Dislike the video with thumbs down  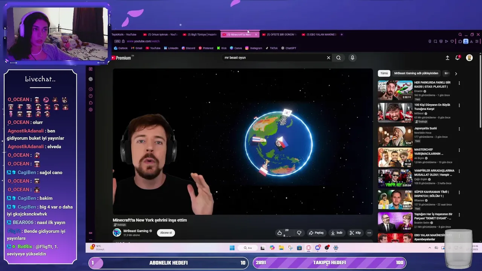[x=299, y=233]
